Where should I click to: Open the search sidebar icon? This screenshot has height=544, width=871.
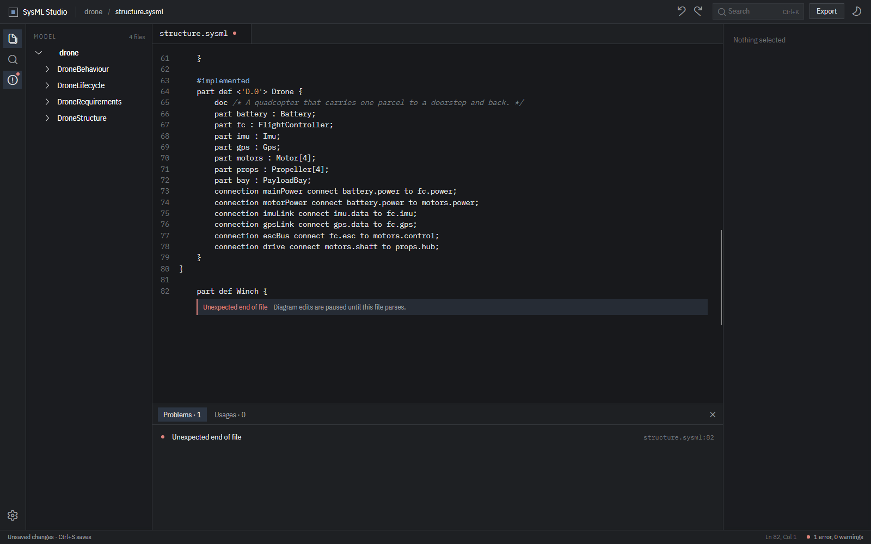click(x=13, y=59)
